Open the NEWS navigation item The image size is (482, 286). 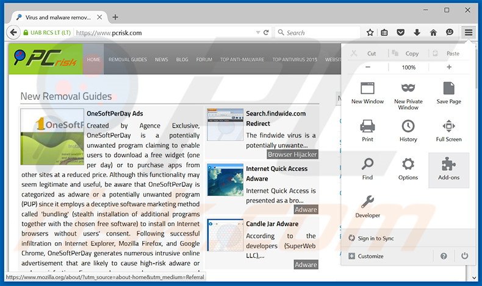click(162, 60)
